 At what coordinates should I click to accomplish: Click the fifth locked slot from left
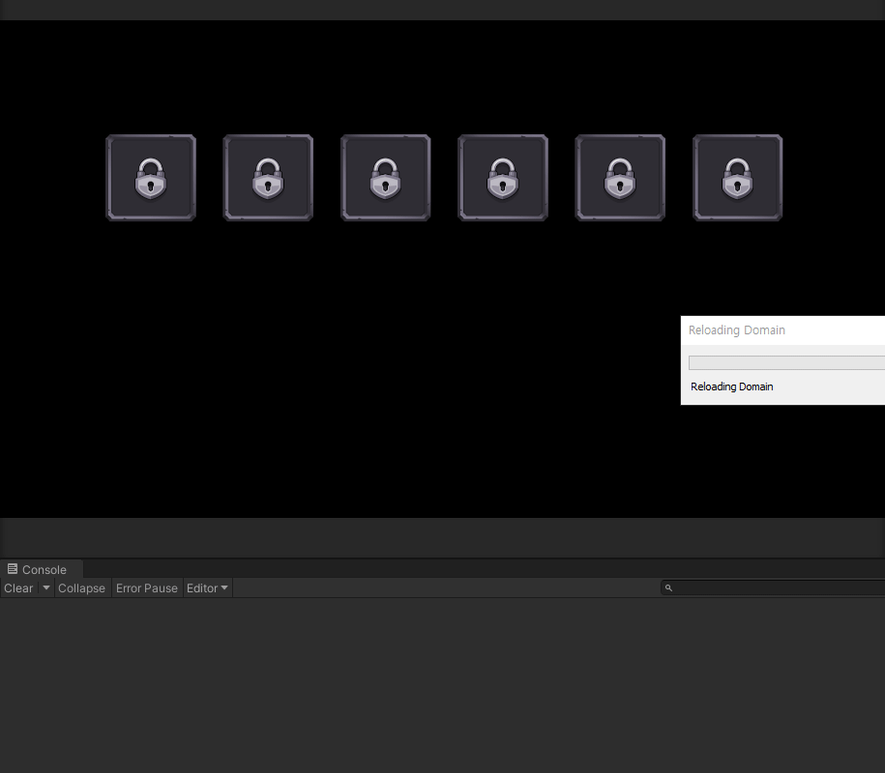(x=620, y=178)
